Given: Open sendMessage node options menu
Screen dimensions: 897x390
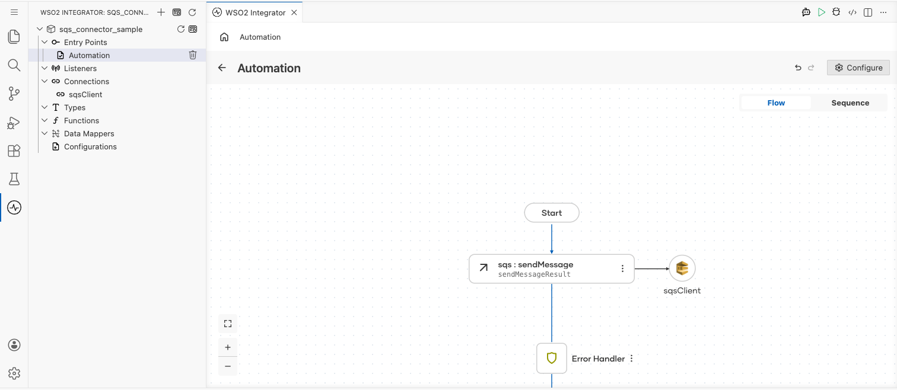Looking at the screenshot, I should [622, 268].
